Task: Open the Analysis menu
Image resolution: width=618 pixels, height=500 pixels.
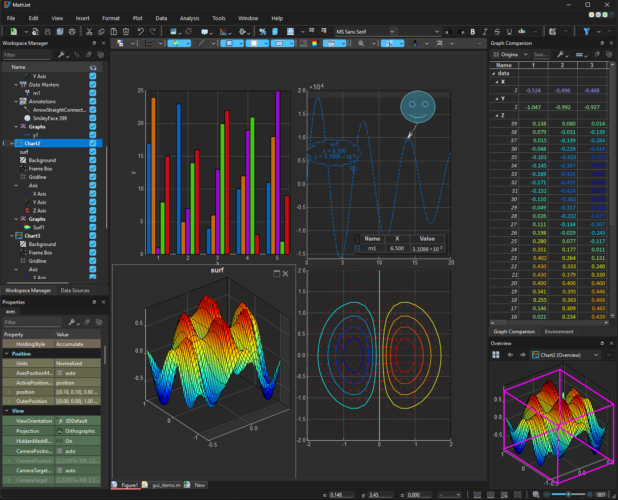Action: tap(190, 18)
